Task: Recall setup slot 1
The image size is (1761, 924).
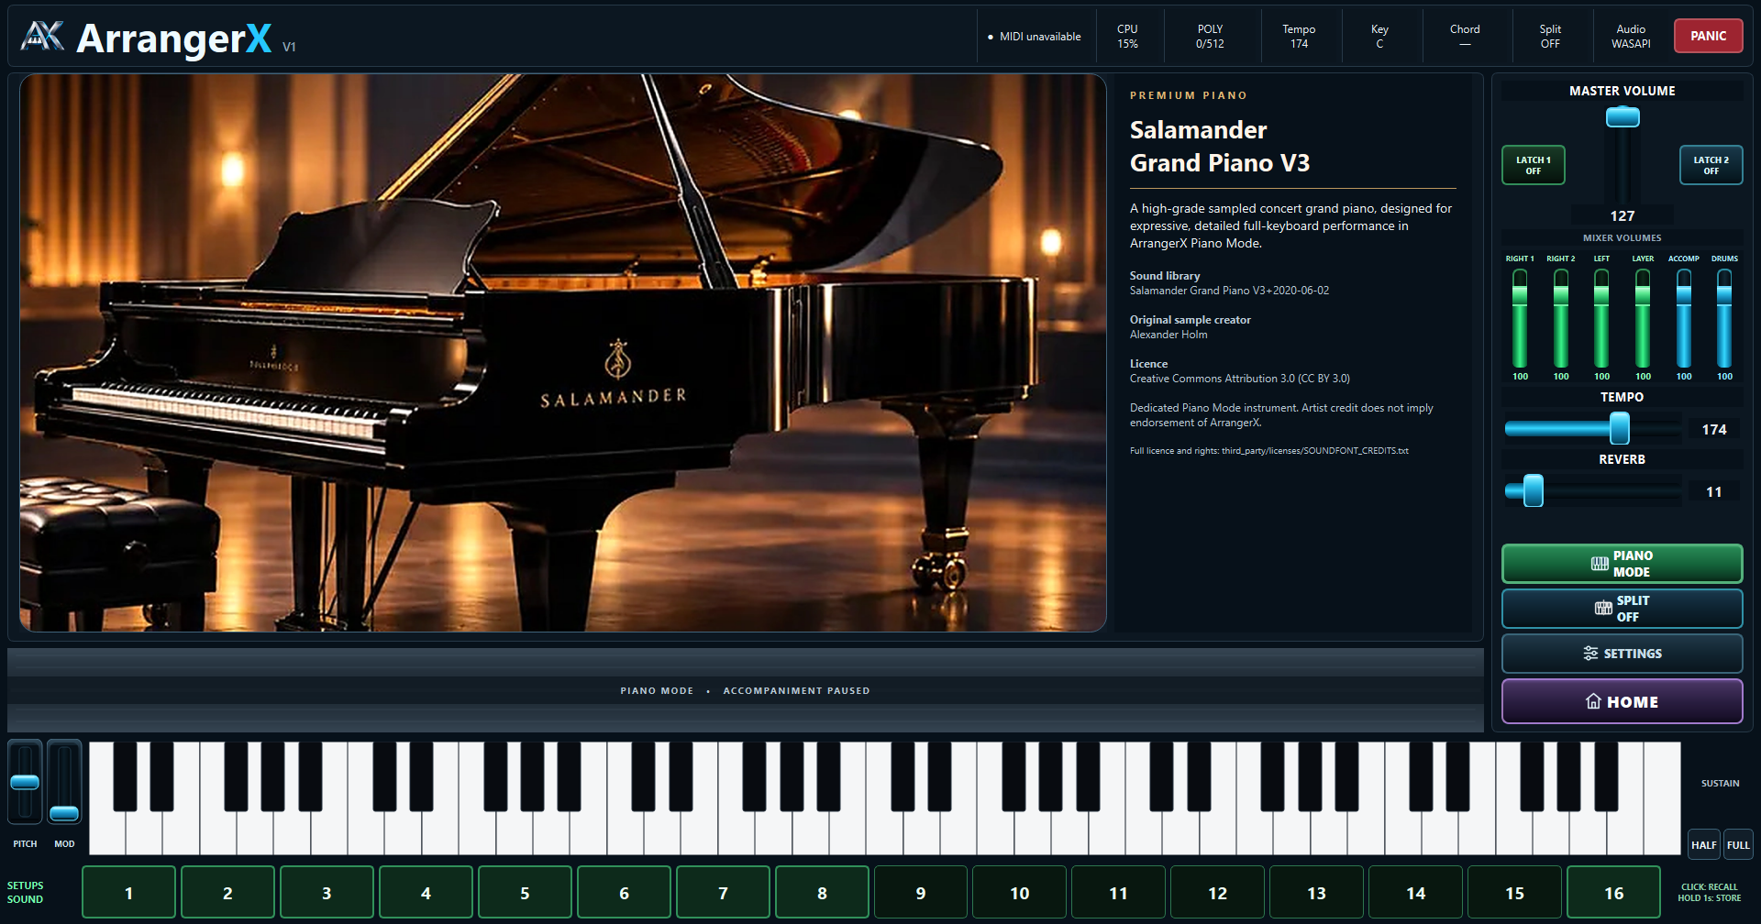Action: click(x=128, y=893)
